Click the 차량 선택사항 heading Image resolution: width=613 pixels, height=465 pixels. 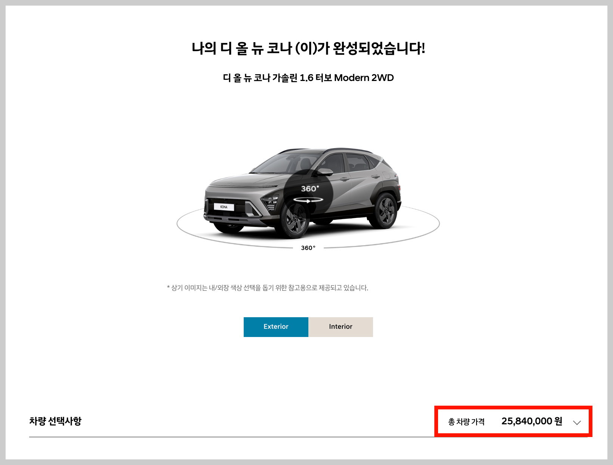[x=55, y=421]
